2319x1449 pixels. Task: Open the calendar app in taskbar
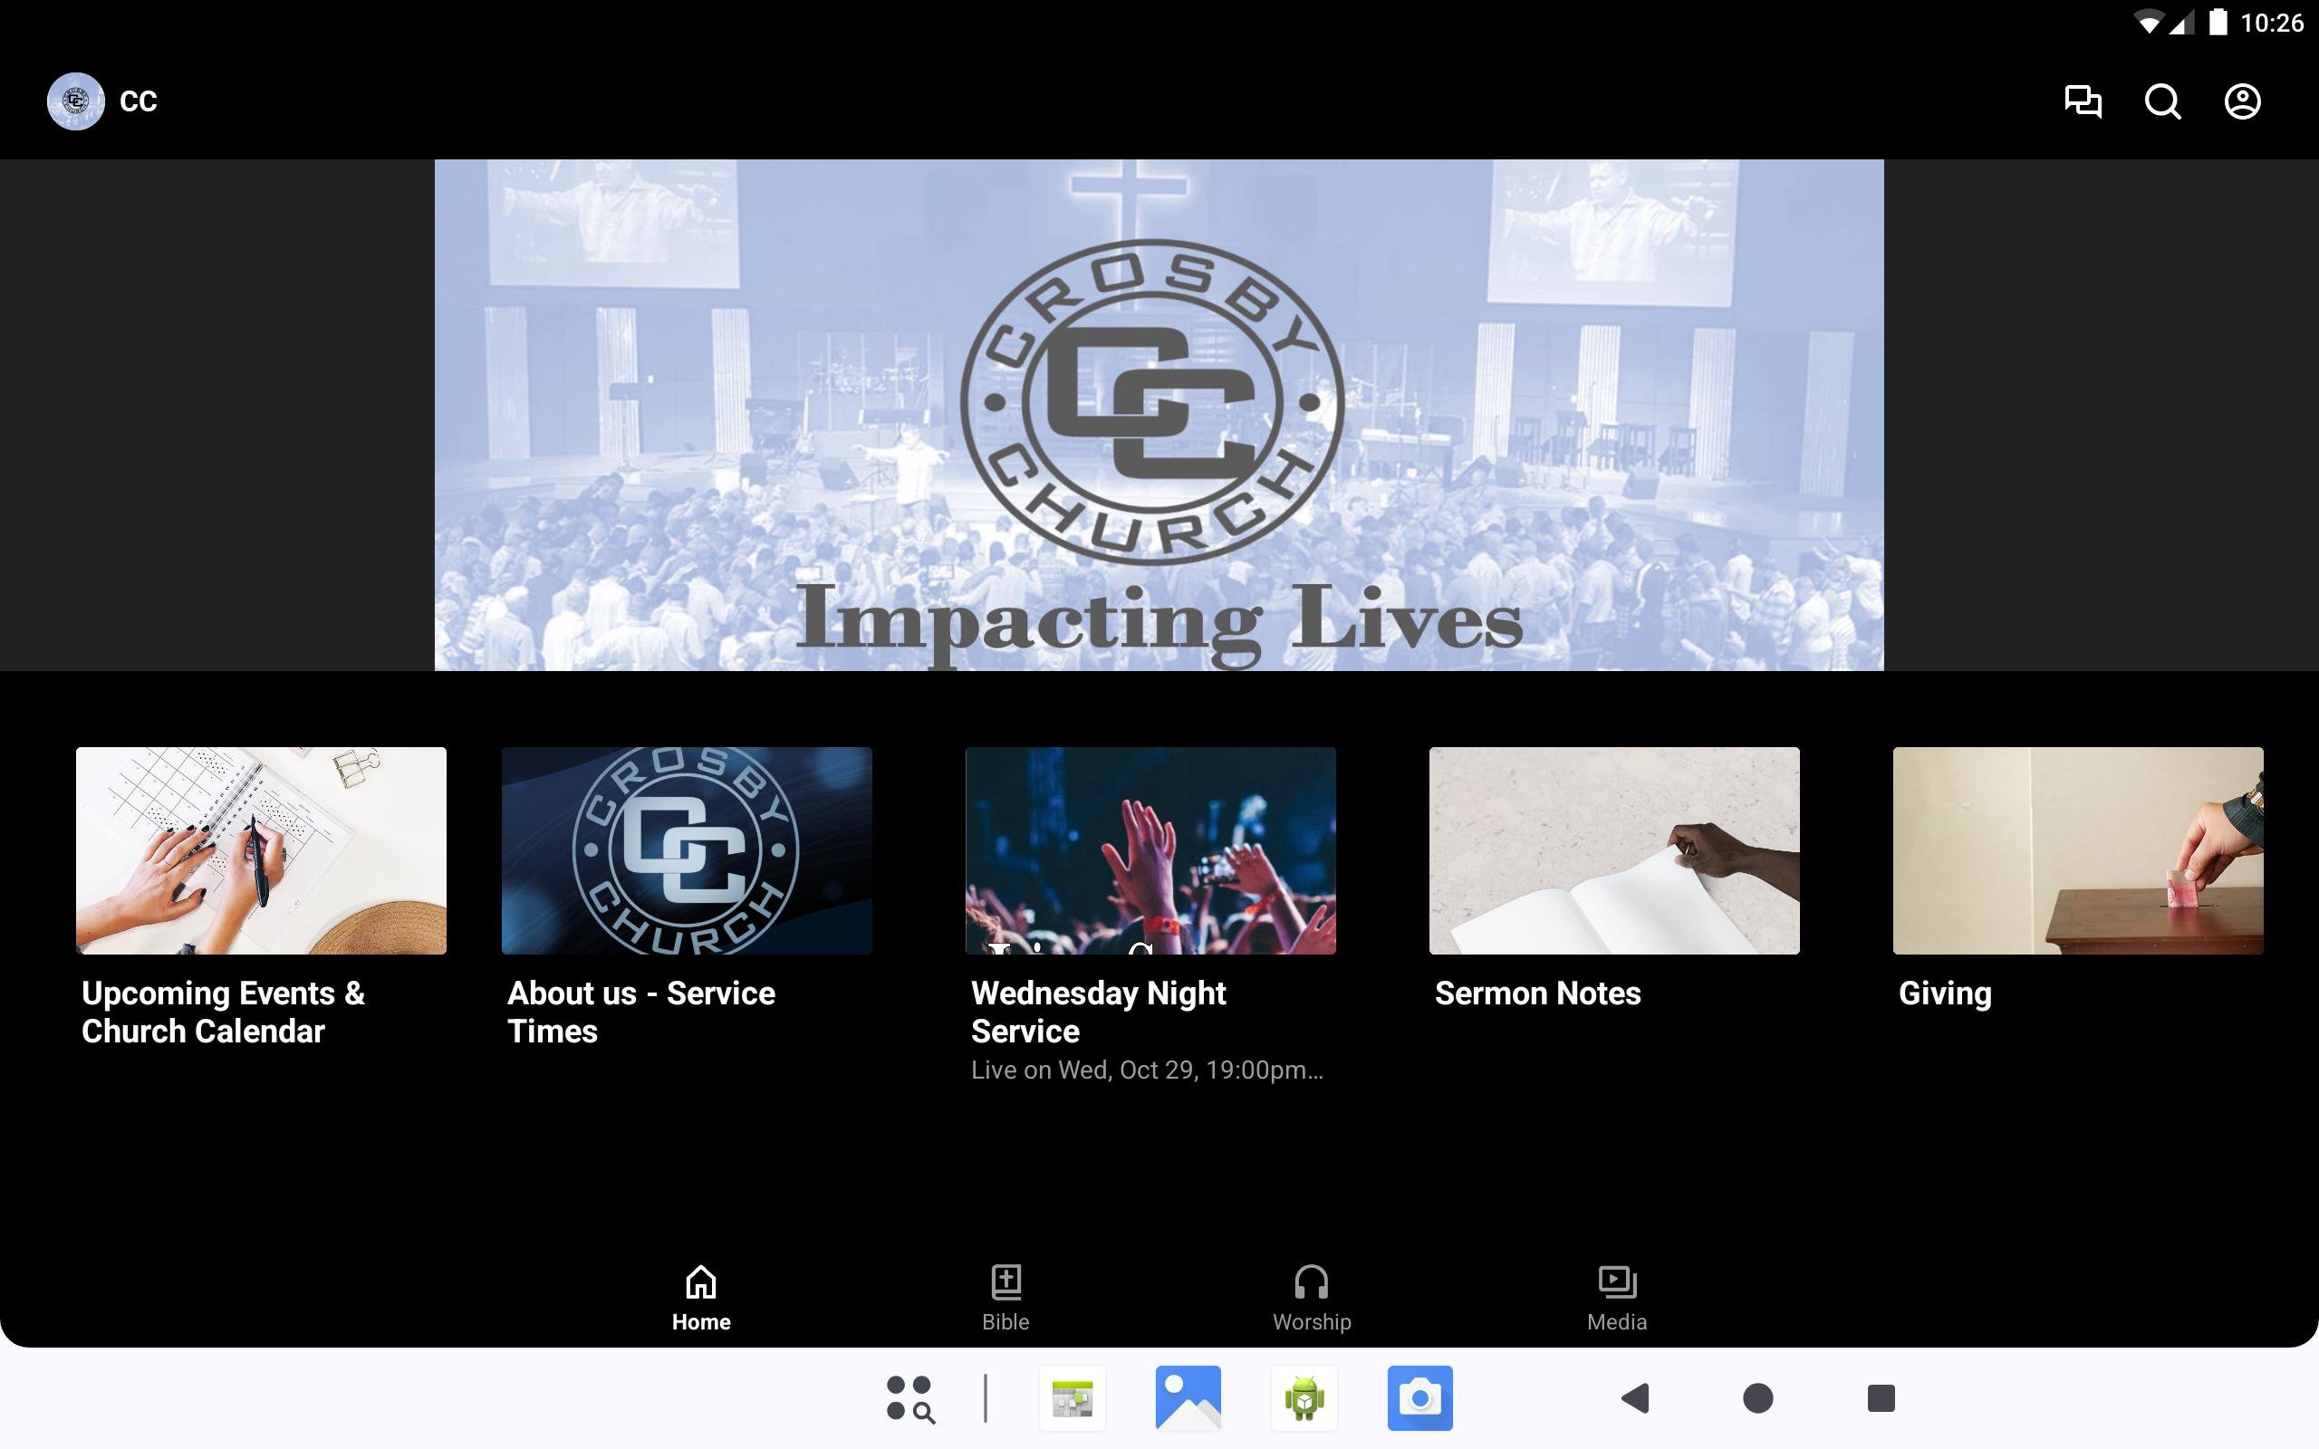1073,1398
